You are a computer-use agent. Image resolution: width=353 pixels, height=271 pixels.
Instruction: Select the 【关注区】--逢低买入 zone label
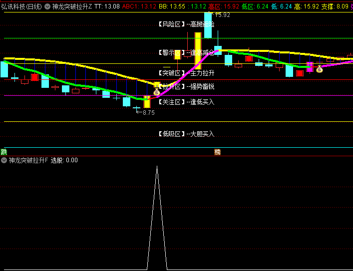click(186, 102)
